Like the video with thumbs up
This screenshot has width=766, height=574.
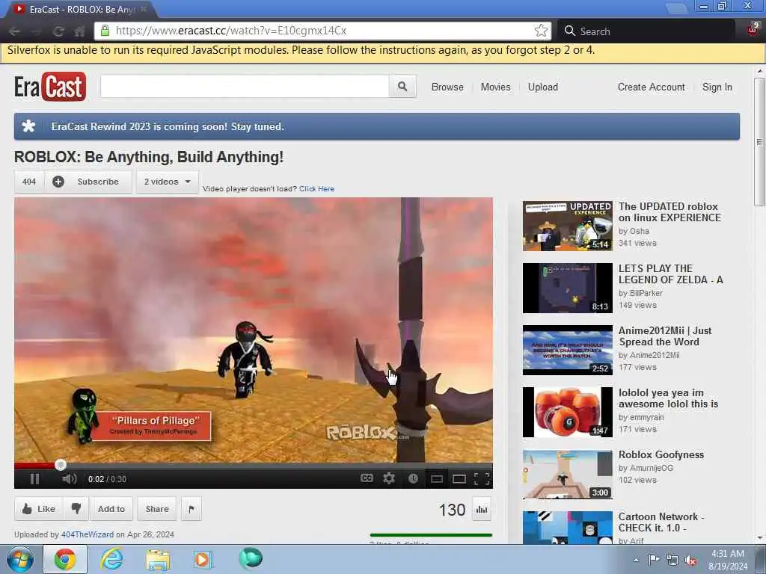pos(39,509)
